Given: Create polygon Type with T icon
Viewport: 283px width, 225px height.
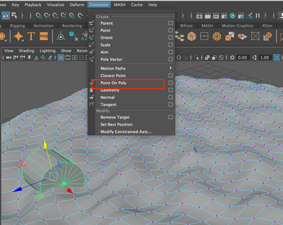Looking at the screenshot, I should [31, 36].
